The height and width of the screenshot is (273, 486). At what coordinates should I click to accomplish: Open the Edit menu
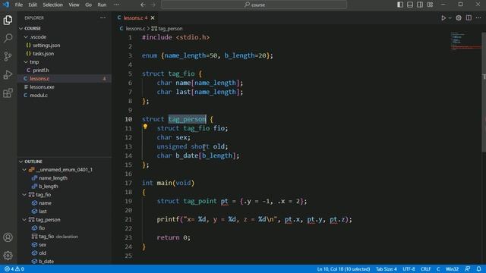pyautogui.click(x=33, y=5)
